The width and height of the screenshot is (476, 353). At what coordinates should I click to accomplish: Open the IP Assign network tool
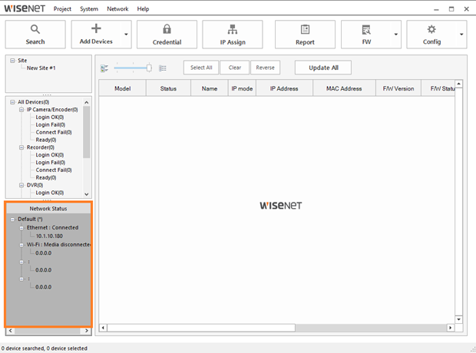pos(233,35)
